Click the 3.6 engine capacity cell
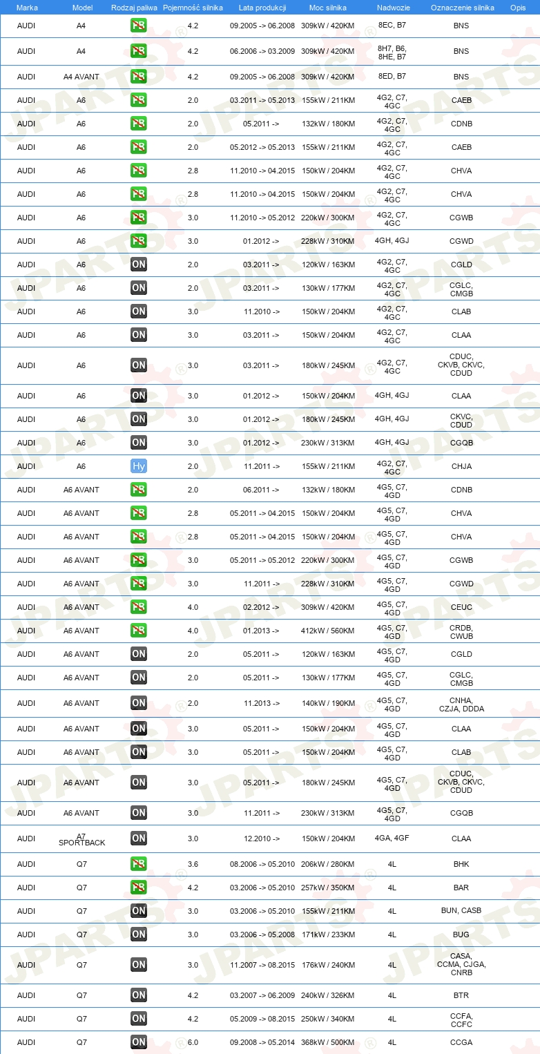Image resolution: width=540 pixels, height=1054 pixels. [193, 864]
